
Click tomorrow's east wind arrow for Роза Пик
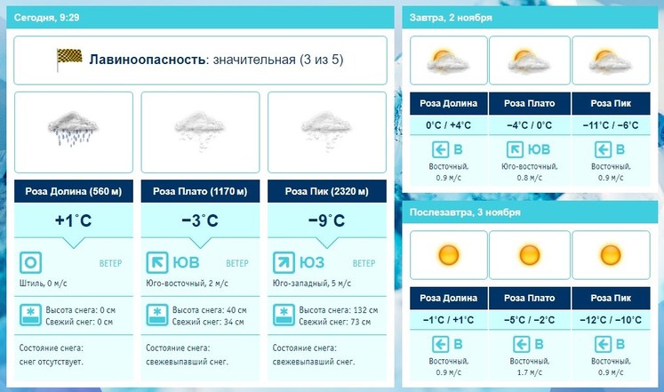(604, 148)
